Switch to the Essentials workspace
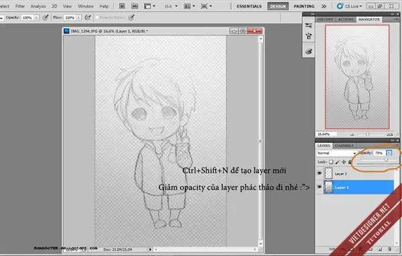 click(x=249, y=6)
